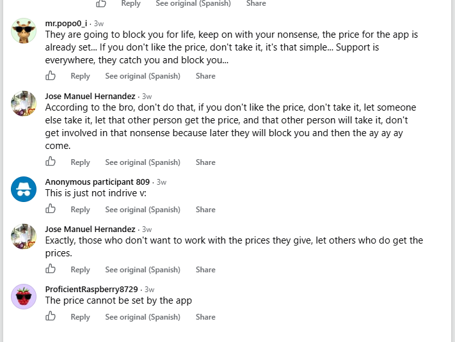Like the 'Exactly, those who don't want' comment
This screenshot has height=342, width=455.
click(x=51, y=268)
